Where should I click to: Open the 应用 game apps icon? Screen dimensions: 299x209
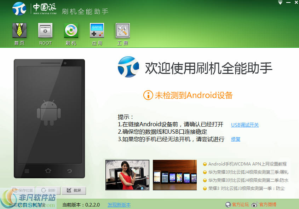[x=97, y=31]
